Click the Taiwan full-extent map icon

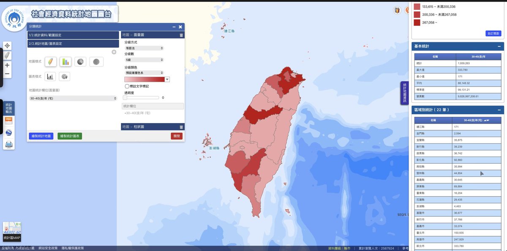tap(7, 56)
